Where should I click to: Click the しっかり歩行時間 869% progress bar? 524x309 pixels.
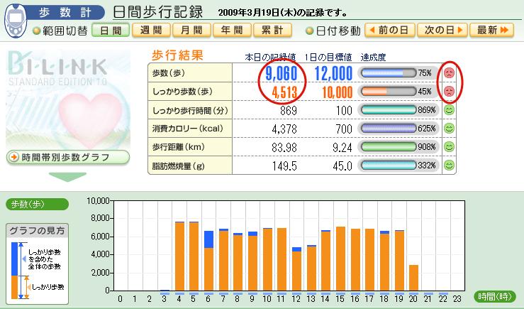pos(389,110)
